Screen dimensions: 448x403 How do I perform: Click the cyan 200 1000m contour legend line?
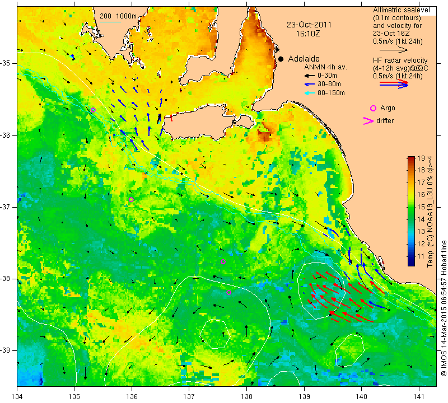pos(110,22)
